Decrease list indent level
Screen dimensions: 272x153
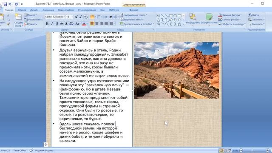106,17
